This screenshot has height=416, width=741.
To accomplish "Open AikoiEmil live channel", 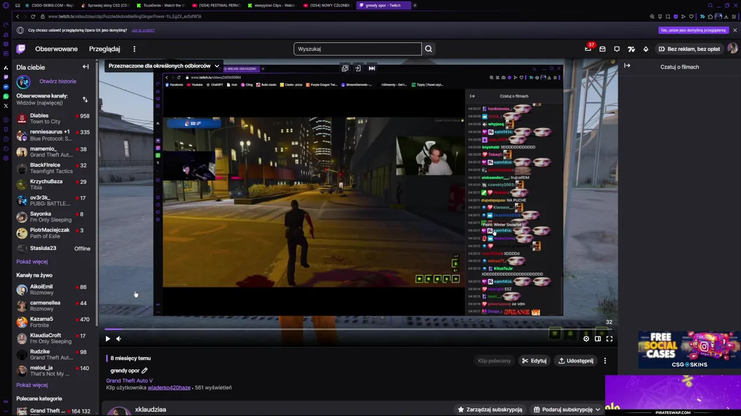I will coord(53,289).
